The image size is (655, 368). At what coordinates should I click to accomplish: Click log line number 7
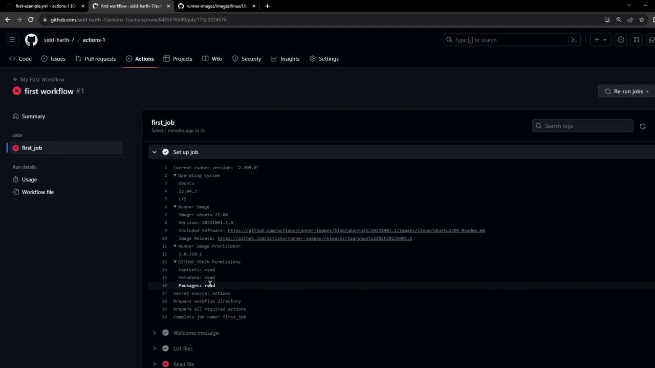[x=165, y=215]
